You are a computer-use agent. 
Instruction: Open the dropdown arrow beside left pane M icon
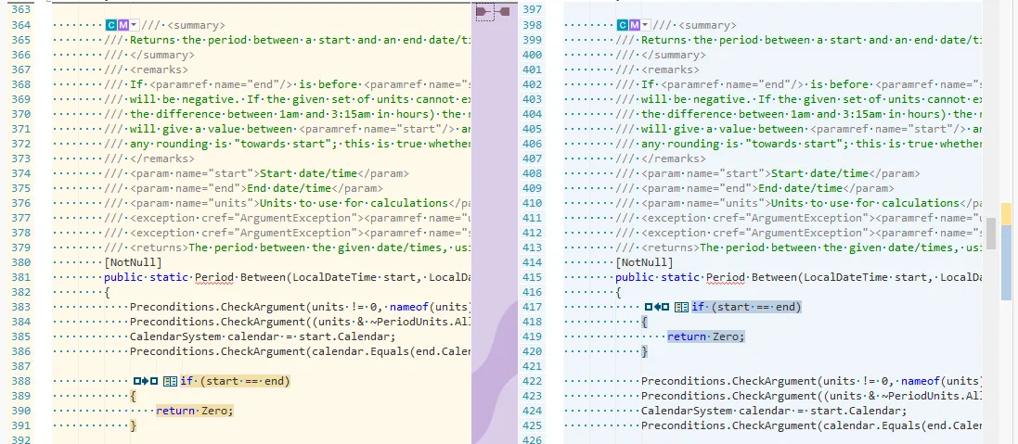click(135, 25)
